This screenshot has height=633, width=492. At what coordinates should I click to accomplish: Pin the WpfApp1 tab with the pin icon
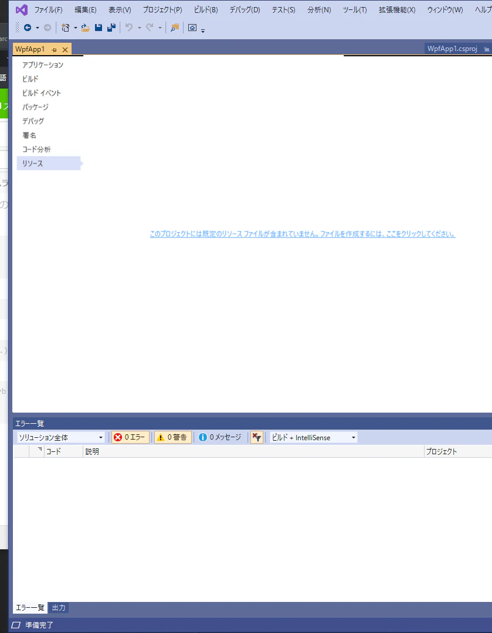(54, 50)
